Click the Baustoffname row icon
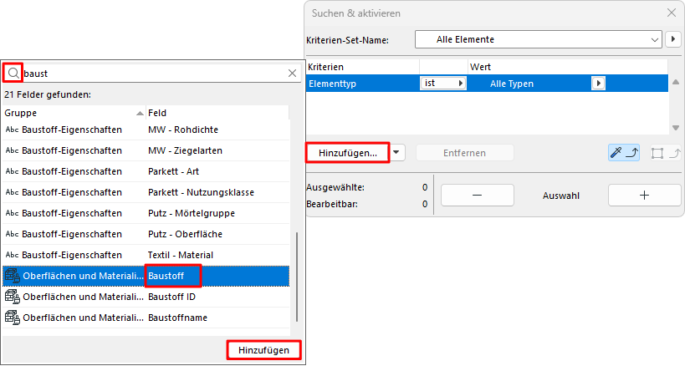 pyautogui.click(x=13, y=317)
